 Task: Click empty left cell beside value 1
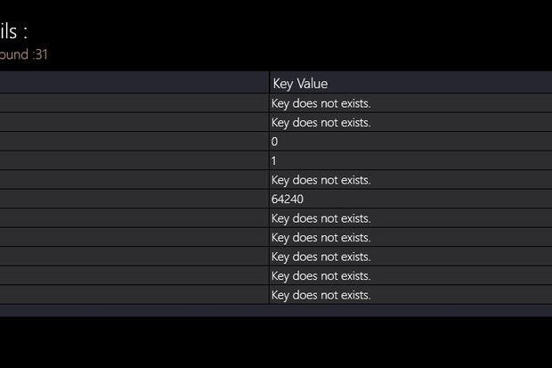[134, 160]
